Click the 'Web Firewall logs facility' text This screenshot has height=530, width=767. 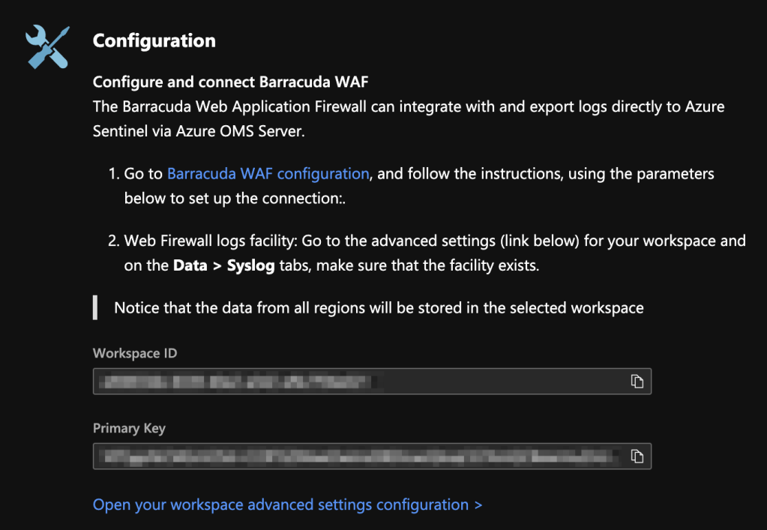point(207,241)
